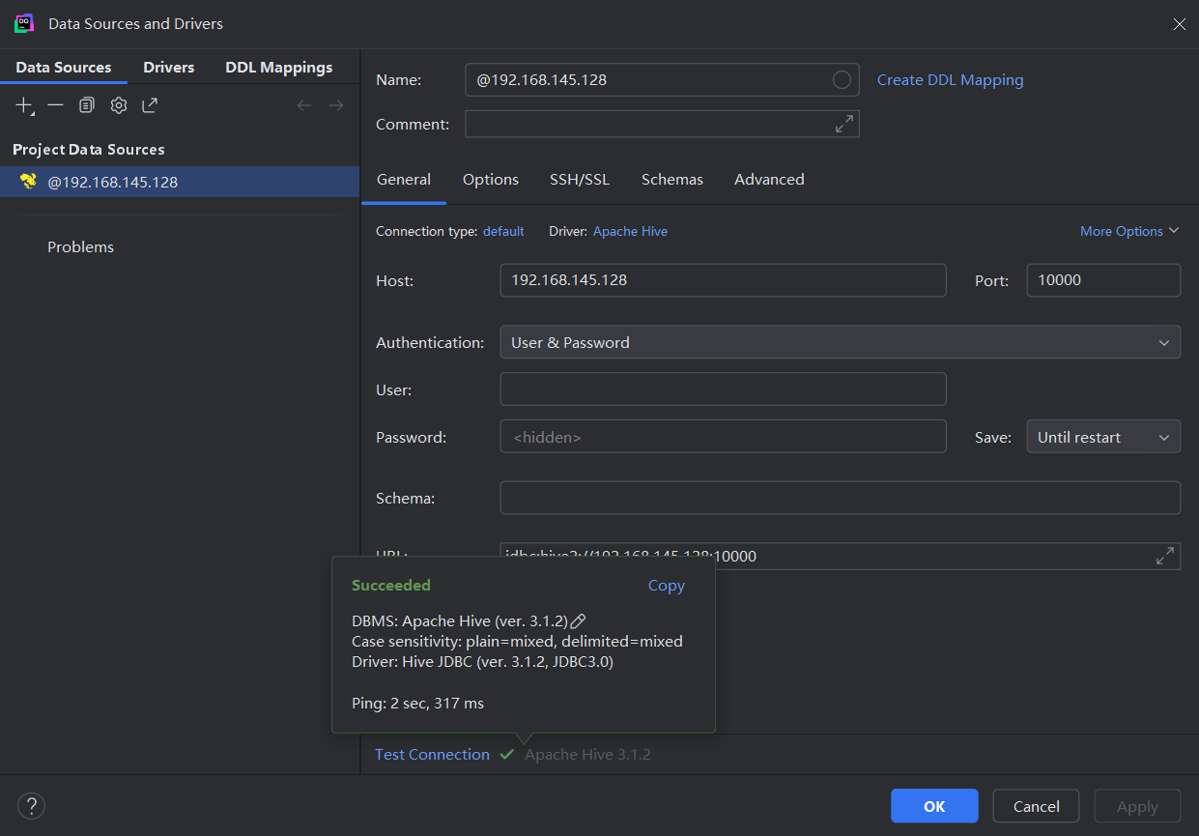Expand the Comment field with arrows icon
This screenshot has height=836, width=1199.
(x=844, y=124)
